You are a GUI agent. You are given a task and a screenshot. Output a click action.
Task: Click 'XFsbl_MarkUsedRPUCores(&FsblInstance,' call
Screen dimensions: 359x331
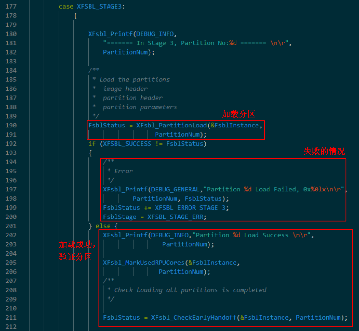click(x=171, y=263)
